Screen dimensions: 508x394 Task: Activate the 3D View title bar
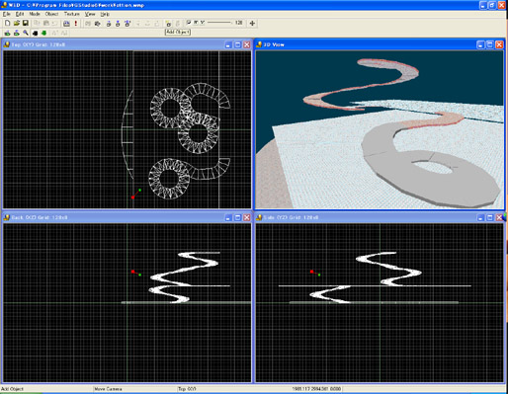[380, 44]
